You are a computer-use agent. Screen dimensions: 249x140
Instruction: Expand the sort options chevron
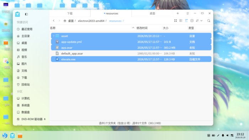201,21
